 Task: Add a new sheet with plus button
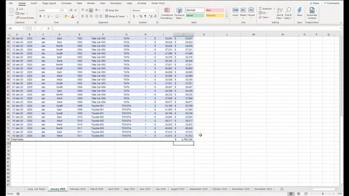pyautogui.click(x=282, y=189)
